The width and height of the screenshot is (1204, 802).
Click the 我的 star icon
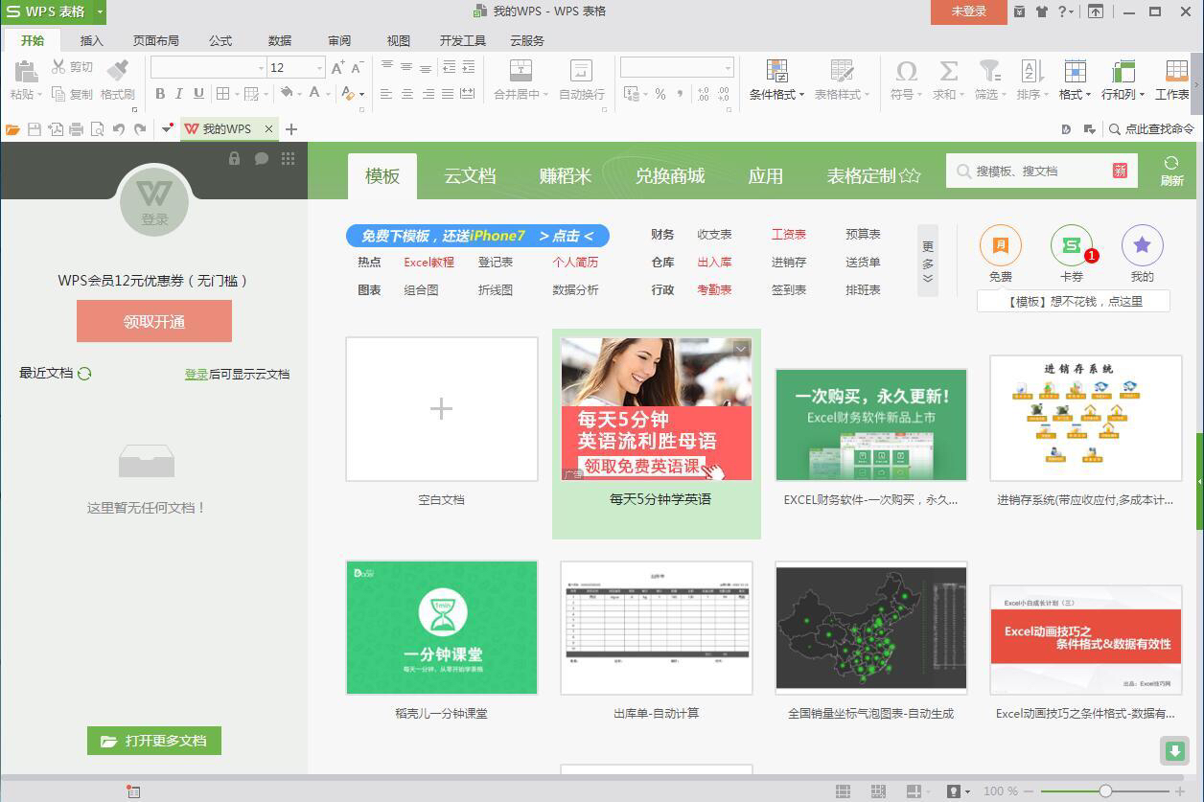point(1142,245)
